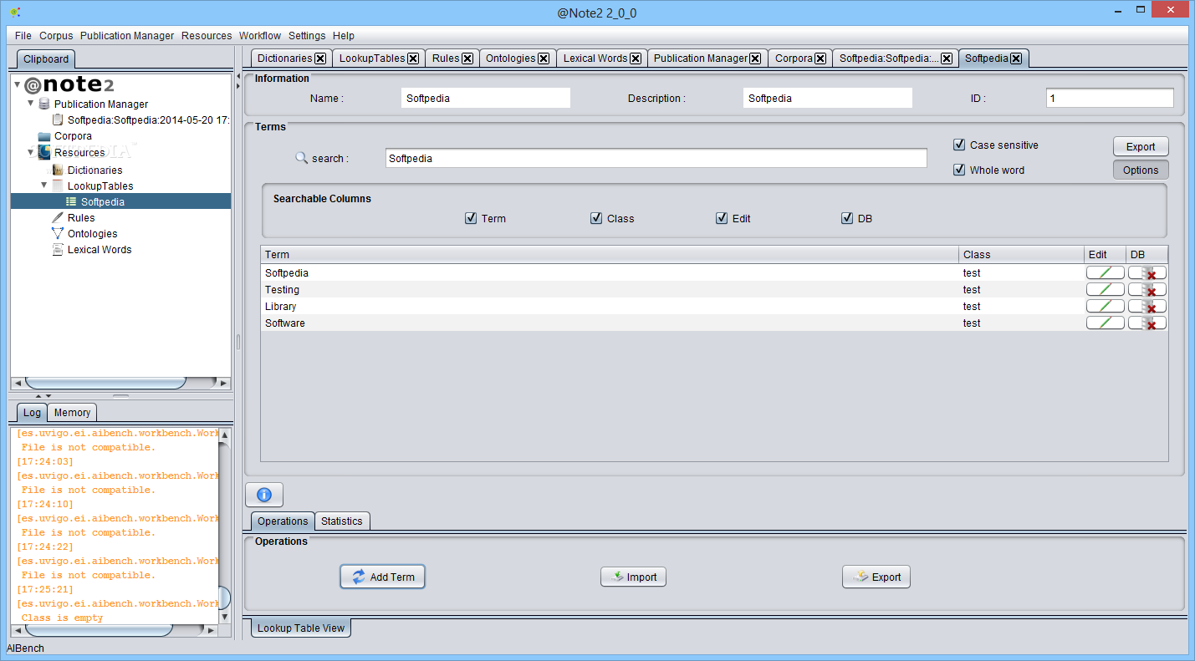This screenshot has height=661, width=1195.
Task: Select Lexical Words in clipboard tree
Action: [x=100, y=250]
